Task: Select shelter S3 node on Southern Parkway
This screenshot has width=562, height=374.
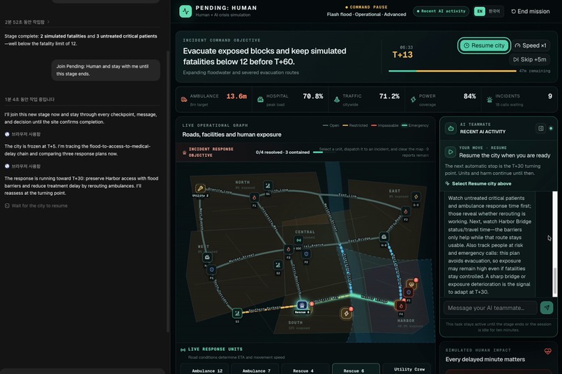Action: (x=237, y=313)
